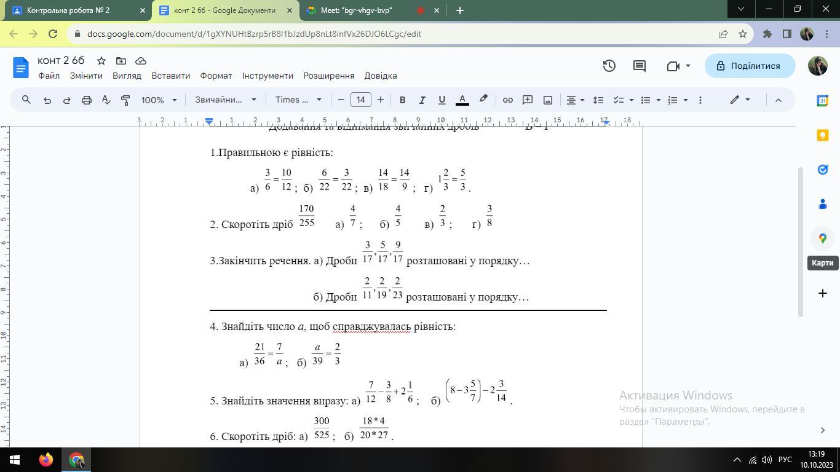The image size is (840, 472).
Task: Click the Поділитися share button
Action: (748, 66)
